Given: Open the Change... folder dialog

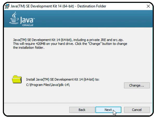Looking at the screenshot, I should [x=137, y=85].
